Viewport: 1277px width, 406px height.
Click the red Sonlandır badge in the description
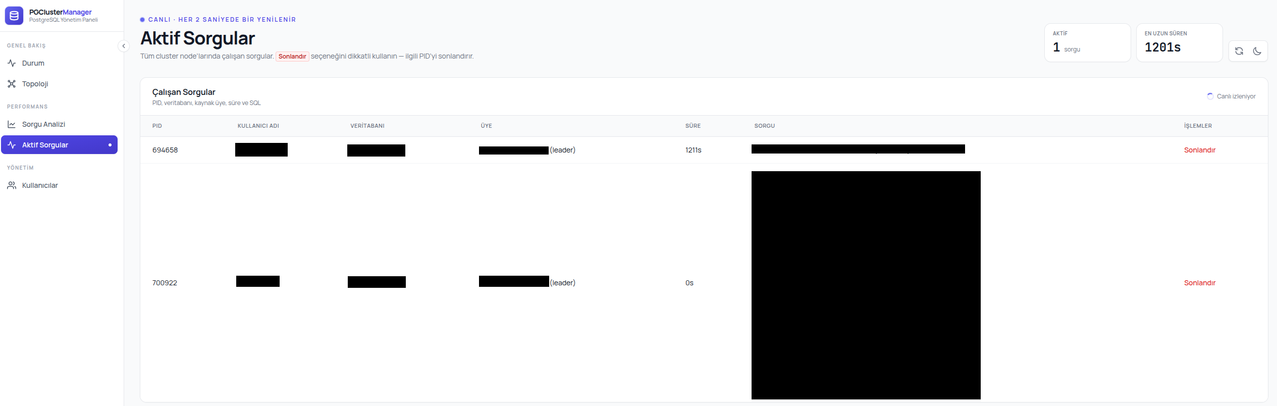[292, 56]
